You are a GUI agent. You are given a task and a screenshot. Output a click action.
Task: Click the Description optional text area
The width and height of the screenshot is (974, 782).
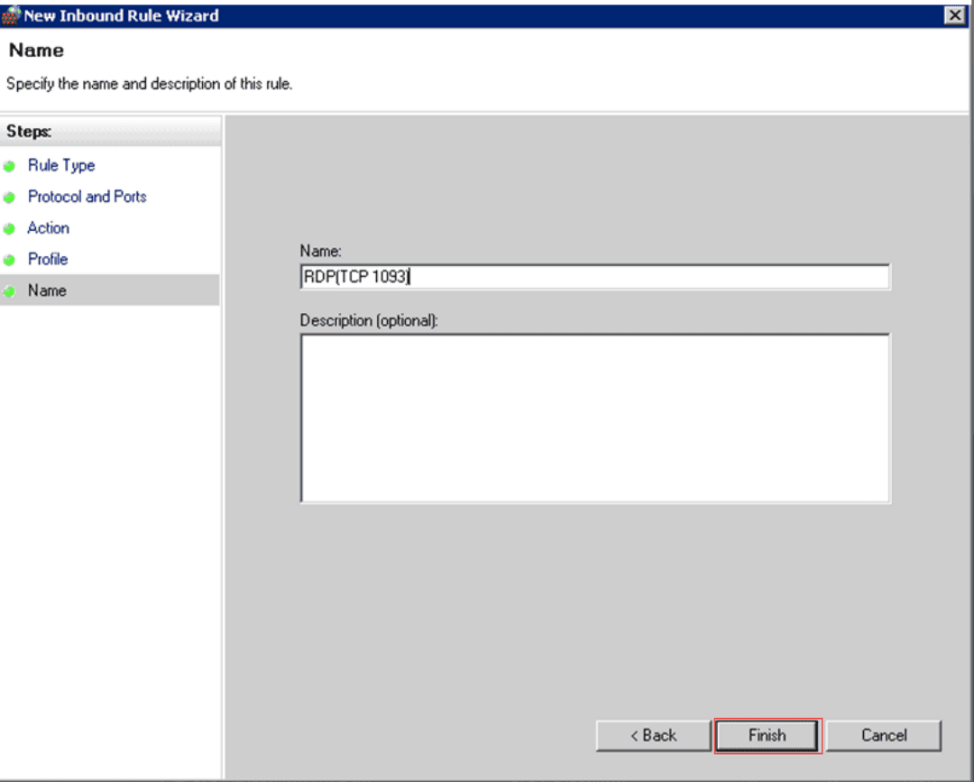pos(593,415)
